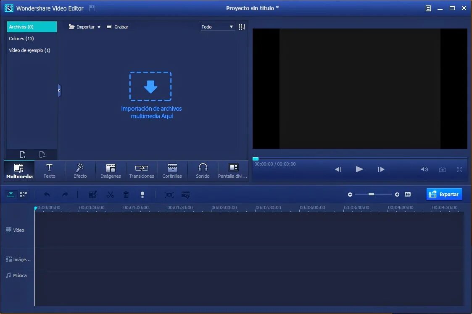Click the Vídeo track label
Image resolution: width=472 pixels, height=314 pixels.
tap(15, 230)
